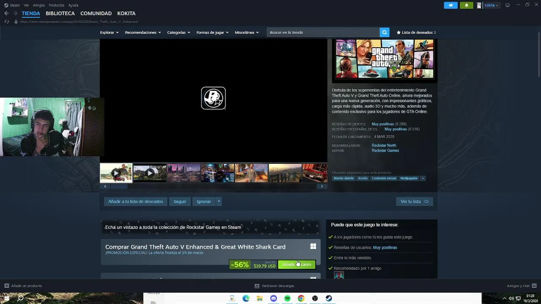The height and width of the screenshot is (304, 541).
Task: Open the dropdown arrow next to Ignorar
Action: [219, 201]
